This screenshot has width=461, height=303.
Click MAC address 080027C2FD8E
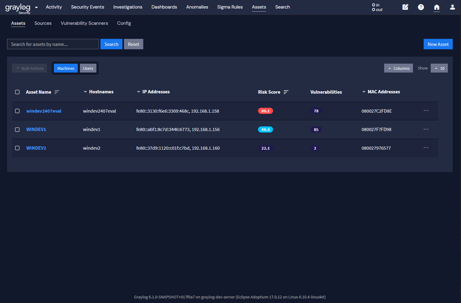(x=377, y=111)
